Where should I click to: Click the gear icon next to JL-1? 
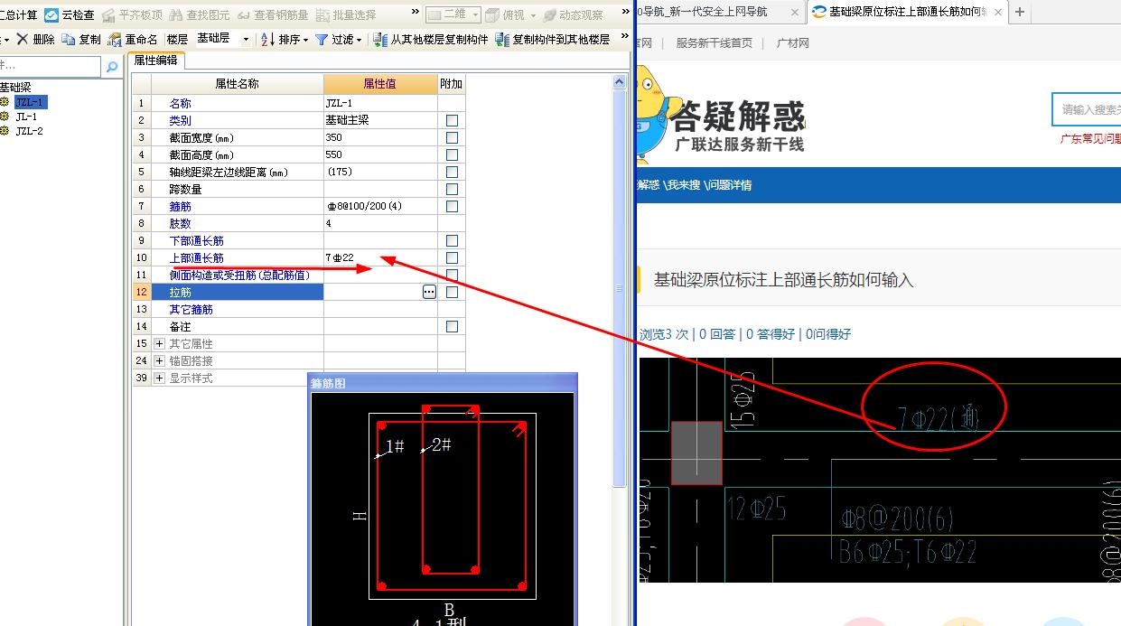(5, 117)
